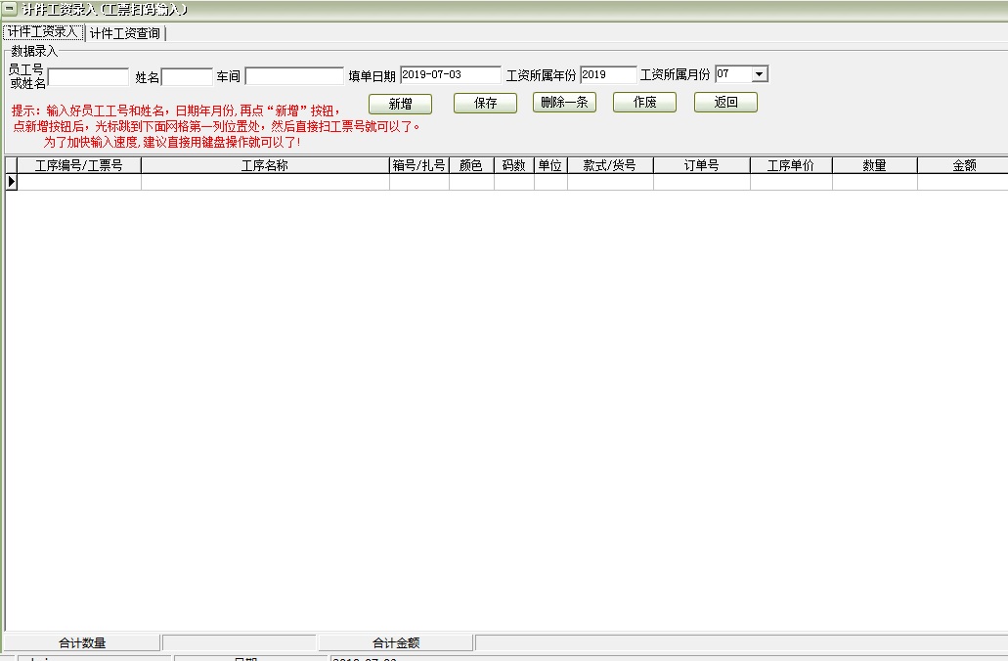Click the 新增 button
The height and width of the screenshot is (661, 1008).
point(400,104)
